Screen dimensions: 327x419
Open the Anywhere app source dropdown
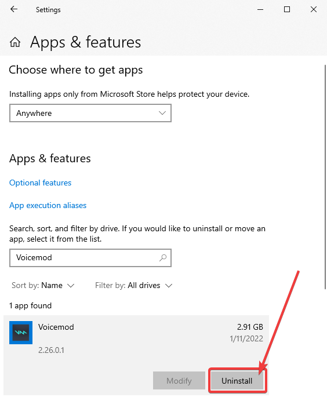pos(90,113)
